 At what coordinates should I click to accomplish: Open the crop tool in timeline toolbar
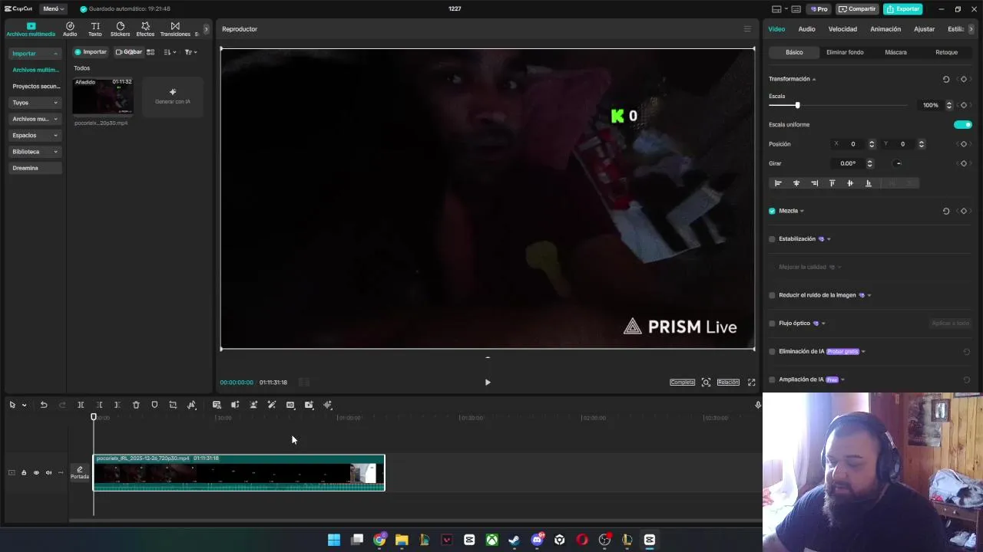pos(173,405)
